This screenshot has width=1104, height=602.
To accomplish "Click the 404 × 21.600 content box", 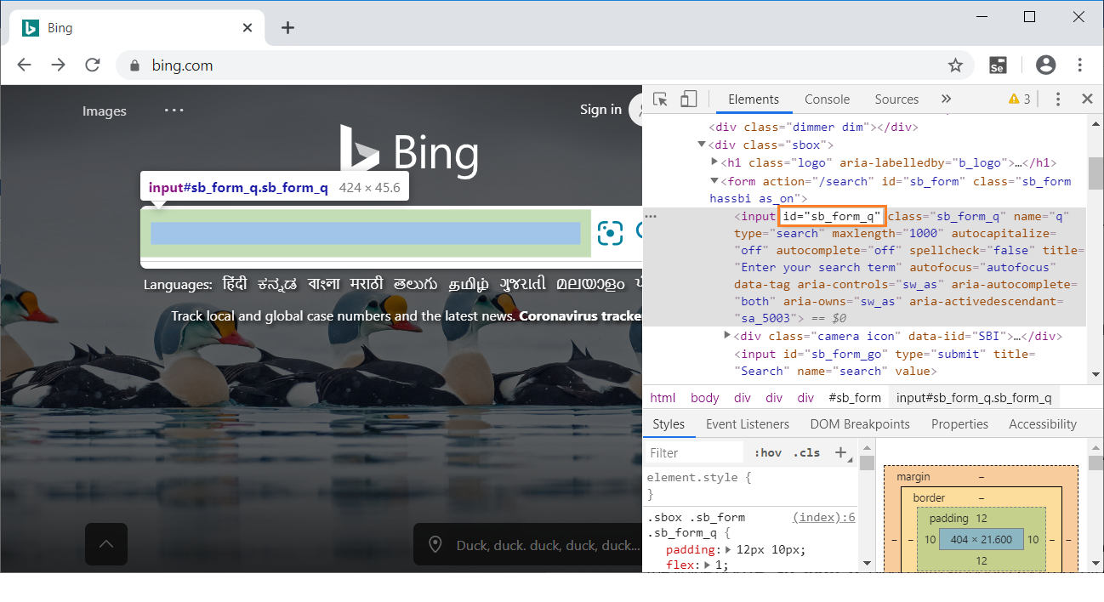I will pos(981,539).
